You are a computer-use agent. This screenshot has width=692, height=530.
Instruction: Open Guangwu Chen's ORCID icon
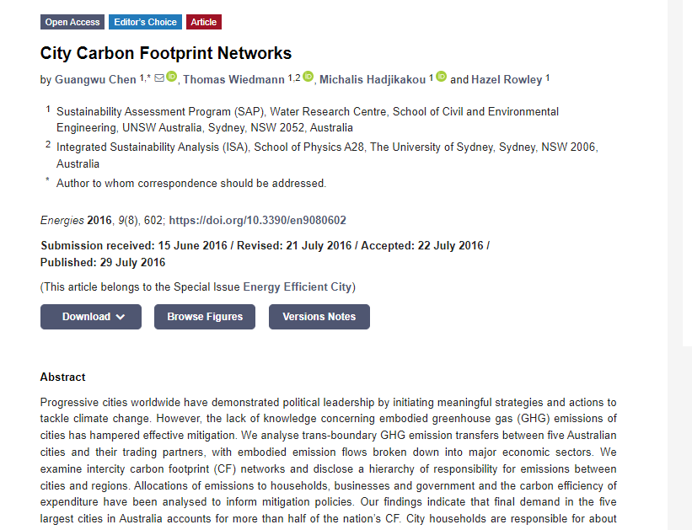click(x=172, y=77)
